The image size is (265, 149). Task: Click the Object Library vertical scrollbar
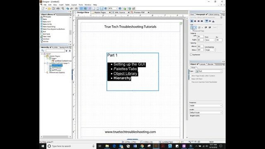(70, 29)
